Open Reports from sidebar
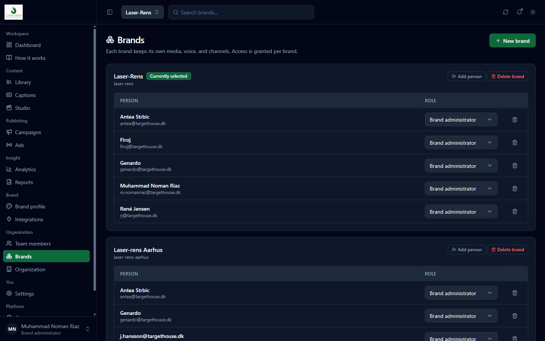This screenshot has height=341, width=545. click(x=46, y=182)
